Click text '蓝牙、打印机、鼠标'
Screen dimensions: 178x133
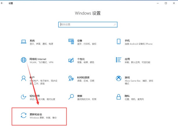click(87, 44)
